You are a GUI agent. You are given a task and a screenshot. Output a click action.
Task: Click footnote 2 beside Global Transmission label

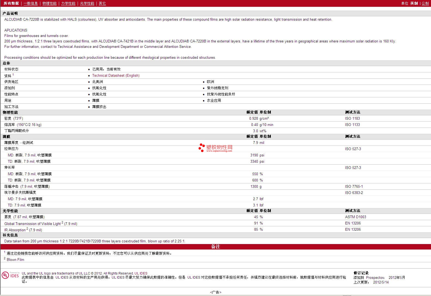(x=62, y=222)
